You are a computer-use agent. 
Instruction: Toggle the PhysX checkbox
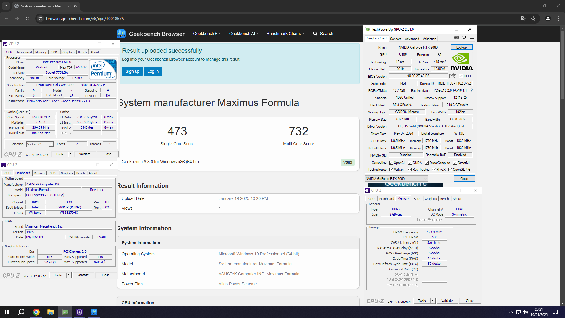click(x=434, y=170)
